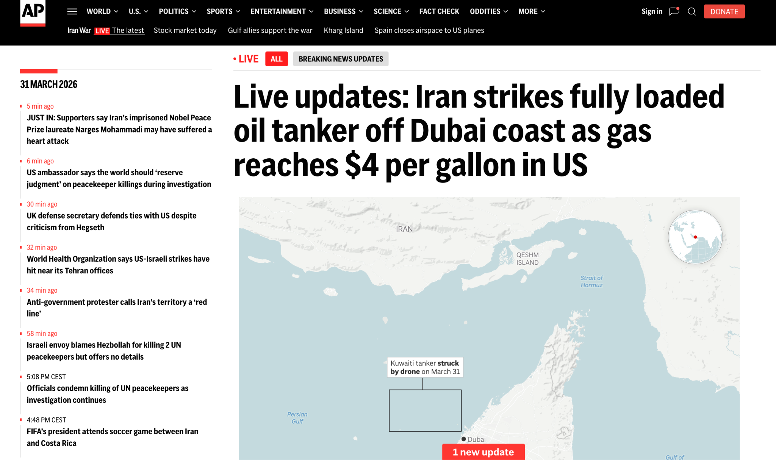Open Gulf allies support the war article
The width and height of the screenshot is (776, 460).
(x=270, y=30)
